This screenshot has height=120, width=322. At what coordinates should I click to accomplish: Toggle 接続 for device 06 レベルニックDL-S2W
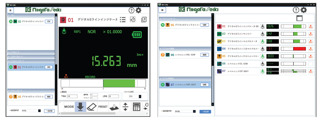[204, 55]
